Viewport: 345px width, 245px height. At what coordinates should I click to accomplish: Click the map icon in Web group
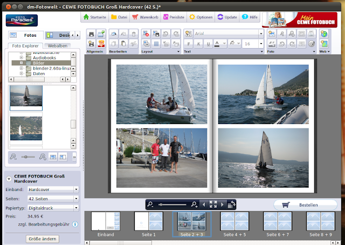click(324, 44)
